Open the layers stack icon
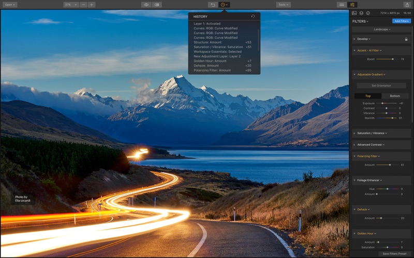Screen dimensions: 414x258 361,13
